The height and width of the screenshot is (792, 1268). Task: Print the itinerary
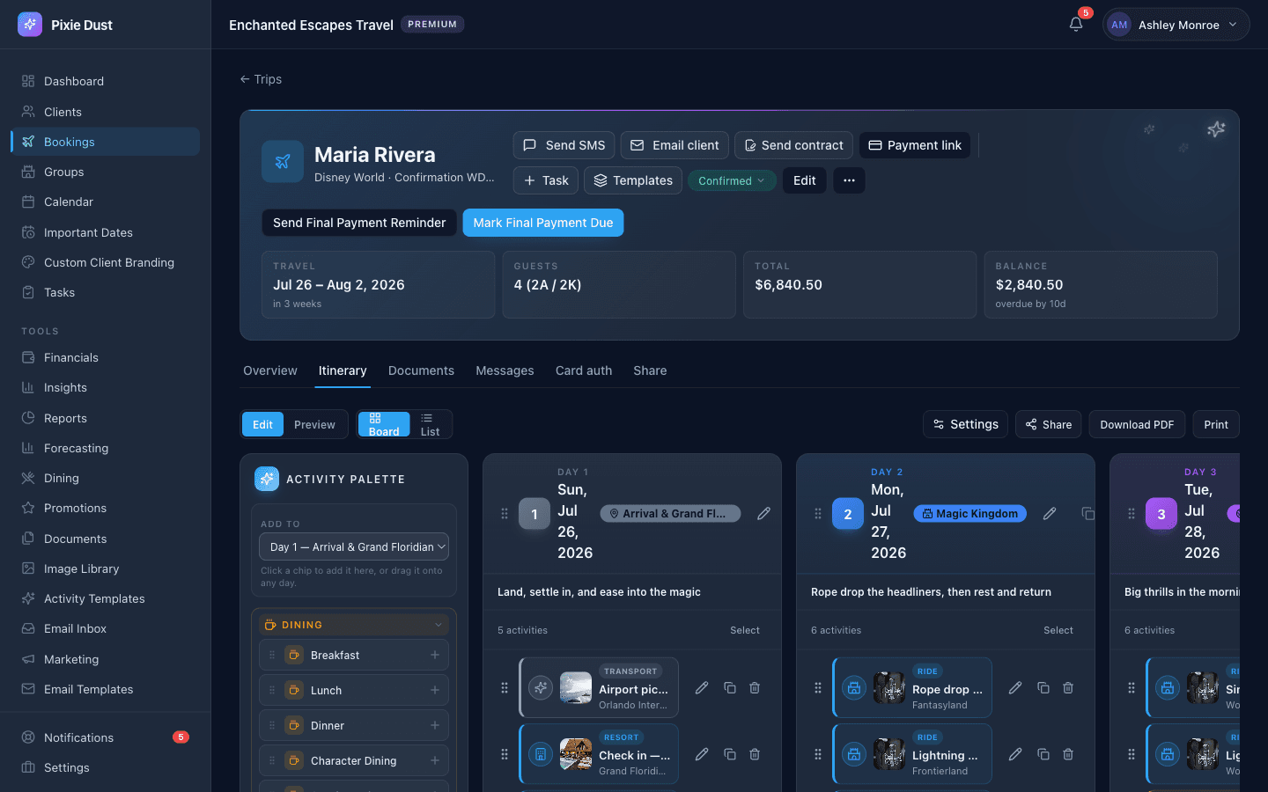[1216, 424]
